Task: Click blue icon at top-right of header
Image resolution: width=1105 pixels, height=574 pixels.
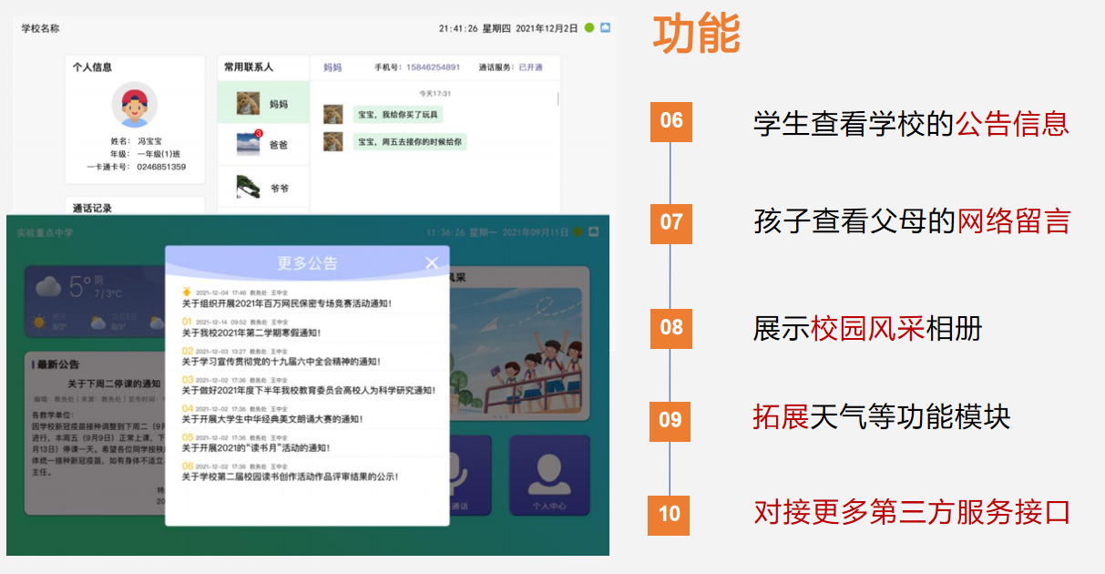Action: [x=606, y=28]
